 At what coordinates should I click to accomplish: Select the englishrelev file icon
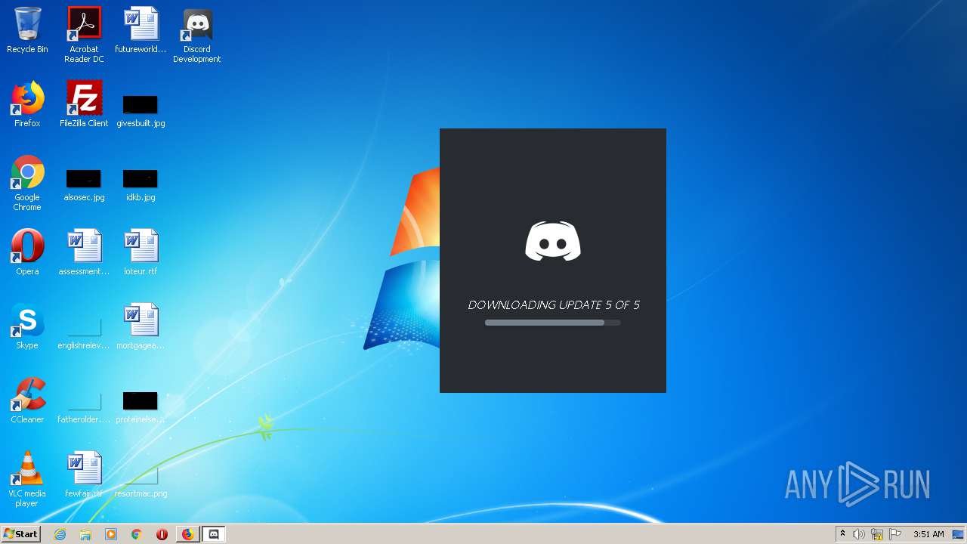[84, 333]
